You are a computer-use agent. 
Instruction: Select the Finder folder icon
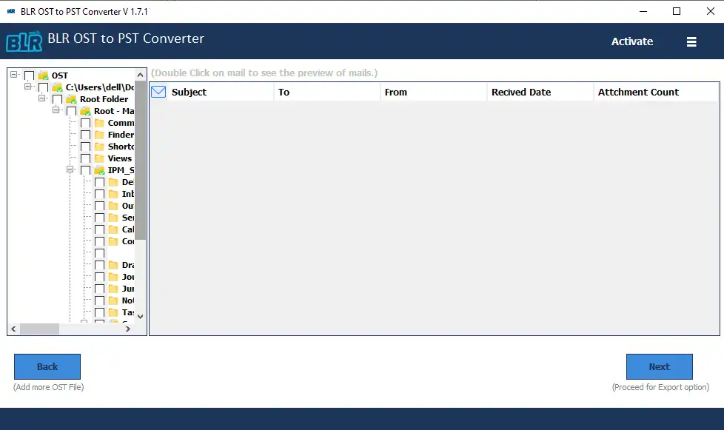pyautogui.click(x=99, y=135)
